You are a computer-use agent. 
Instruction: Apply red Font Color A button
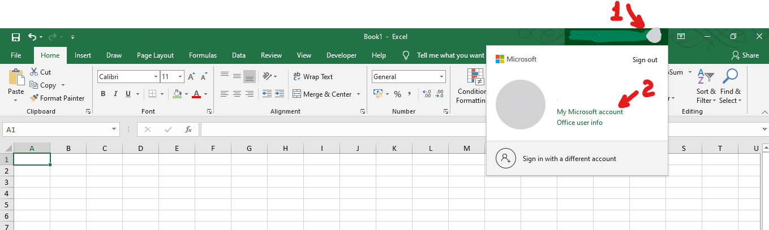pos(196,94)
